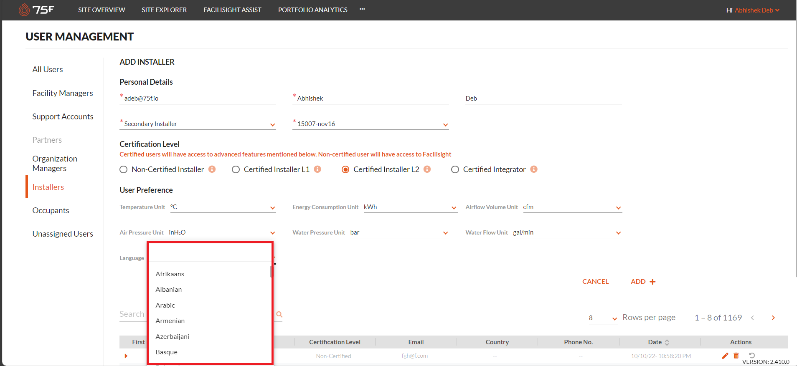Click the orange search magnifier icon
Image resolution: width=797 pixels, height=366 pixels.
click(x=279, y=314)
